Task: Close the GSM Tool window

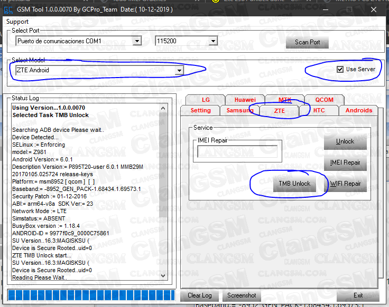Action: [x=373, y=10]
